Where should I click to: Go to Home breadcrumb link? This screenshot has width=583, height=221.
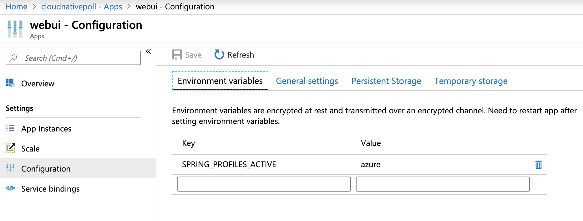17,7
